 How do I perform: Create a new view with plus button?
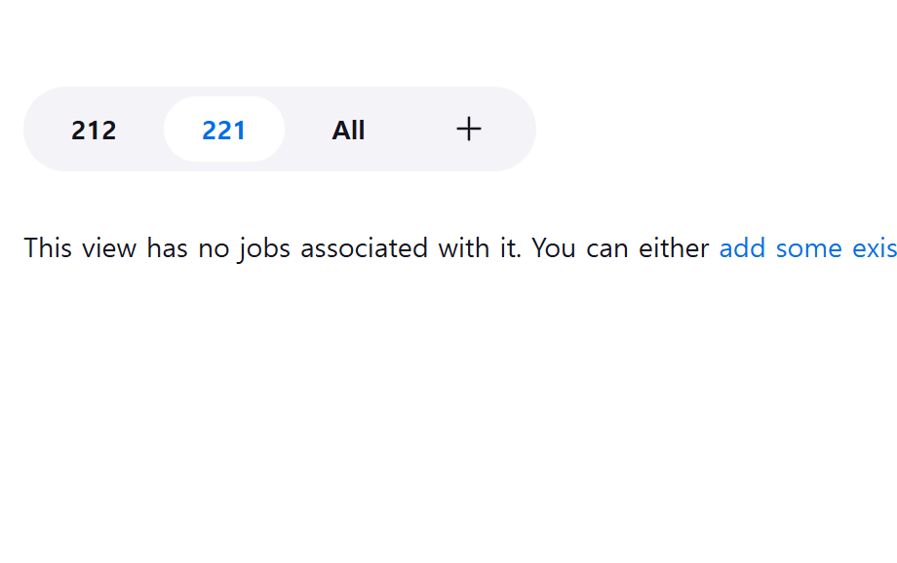pyautogui.click(x=469, y=129)
